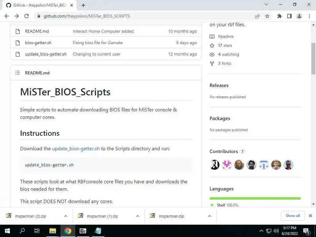Viewport: 316px width, 237px height.
Task: Open mspacman (1).zip download
Action: point(102,216)
